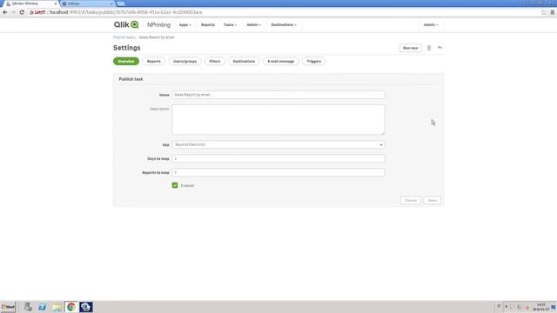Expand the Apps menu dropdown
The height and width of the screenshot is (313, 557).
pyautogui.click(x=185, y=25)
